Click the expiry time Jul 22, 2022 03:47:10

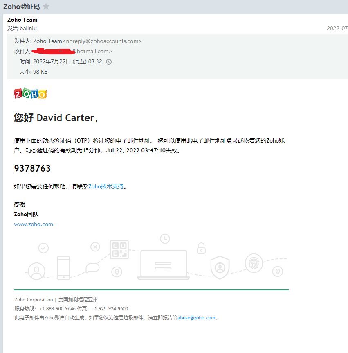pos(135,150)
